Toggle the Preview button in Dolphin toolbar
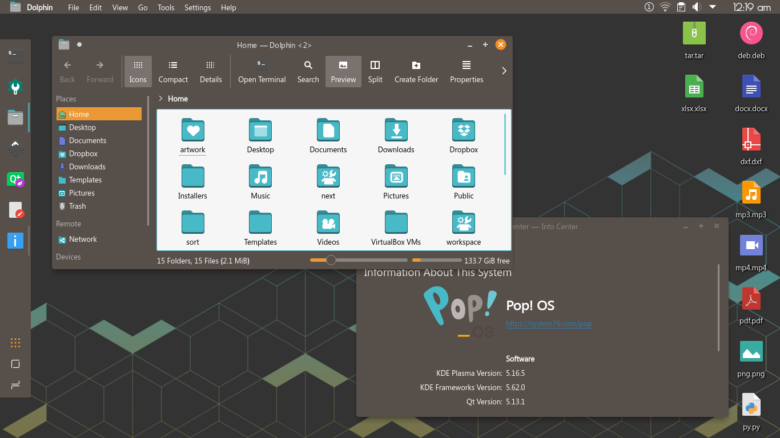The height and width of the screenshot is (438, 780). click(x=343, y=71)
